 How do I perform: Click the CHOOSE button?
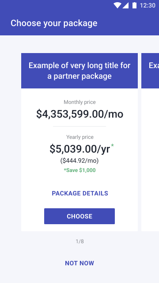click(79, 216)
